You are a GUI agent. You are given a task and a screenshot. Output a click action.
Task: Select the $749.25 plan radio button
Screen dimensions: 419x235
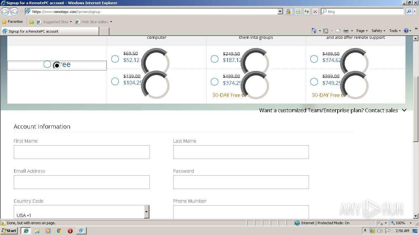[x=314, y=82]
